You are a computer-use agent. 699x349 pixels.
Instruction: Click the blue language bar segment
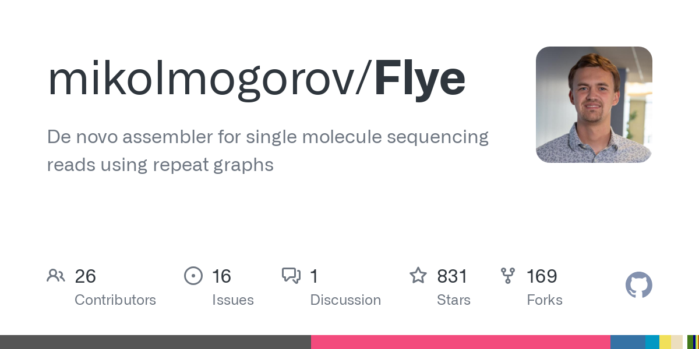[628, 342]
